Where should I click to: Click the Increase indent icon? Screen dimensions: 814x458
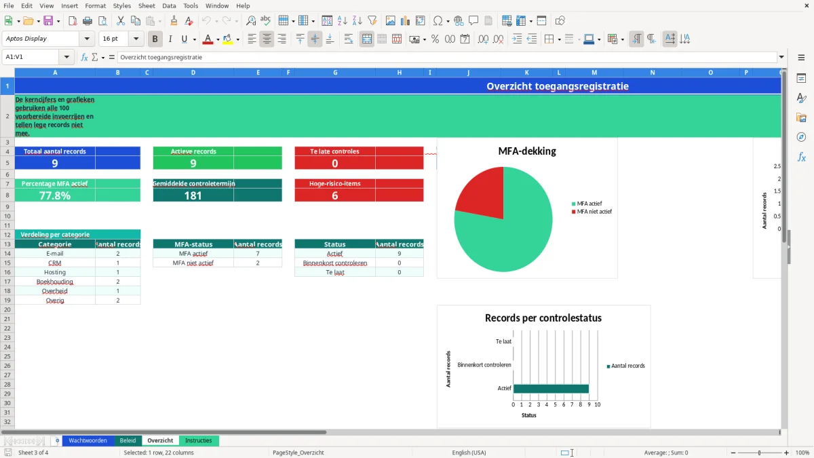517,39
